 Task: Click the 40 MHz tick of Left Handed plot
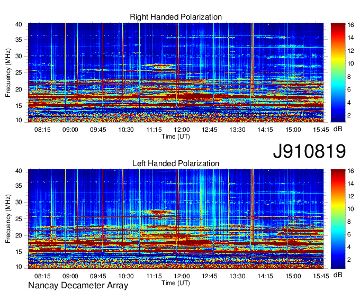(x=19, y=171)
